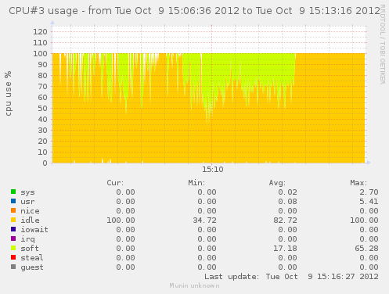Click the 15:10 time axis label

(213, 170)
